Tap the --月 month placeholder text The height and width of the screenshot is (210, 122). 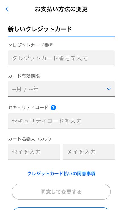pyautogui.click(x=17, y=89)
